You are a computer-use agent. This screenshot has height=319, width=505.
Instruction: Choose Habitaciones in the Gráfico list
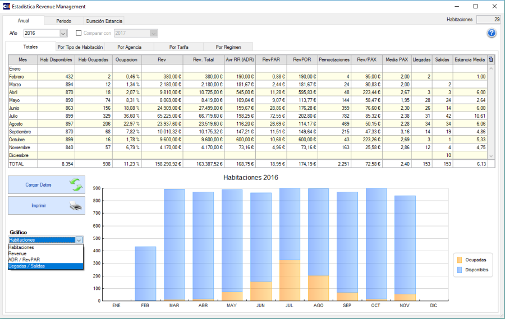click(45, 247)
